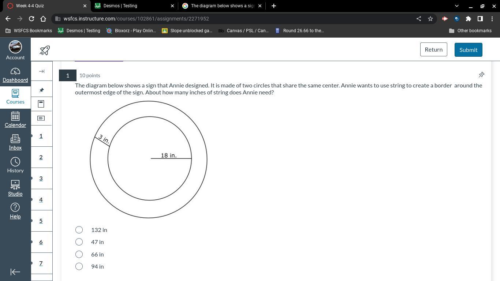Open Bloxorz bookmark
500x281 pixels.
click(x=131, y=31)
